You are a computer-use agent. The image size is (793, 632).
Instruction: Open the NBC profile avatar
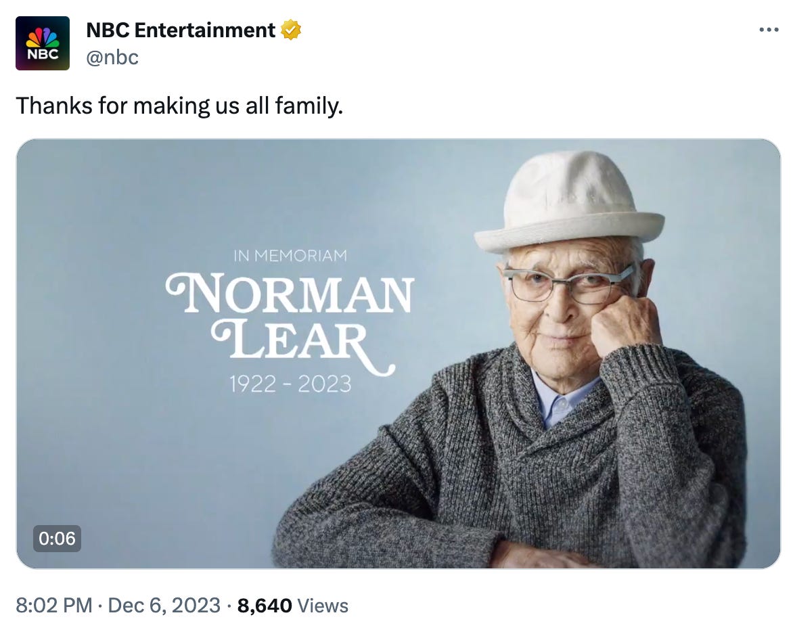pos(42,43)
